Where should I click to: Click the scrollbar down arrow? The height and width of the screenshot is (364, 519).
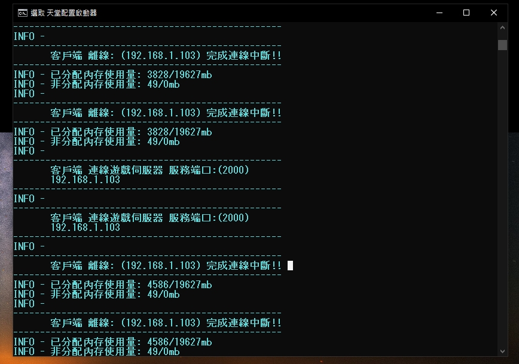pos(502,351)
